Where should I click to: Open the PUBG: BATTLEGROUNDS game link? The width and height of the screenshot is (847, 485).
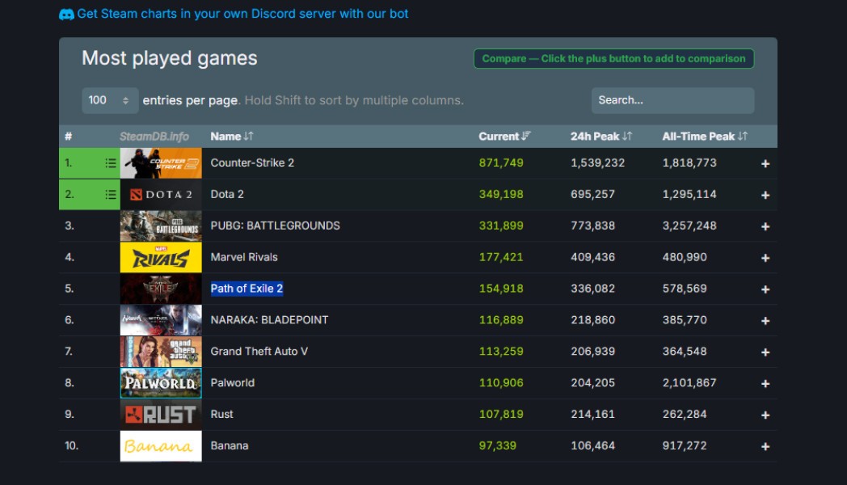click(x=275, y=226)
